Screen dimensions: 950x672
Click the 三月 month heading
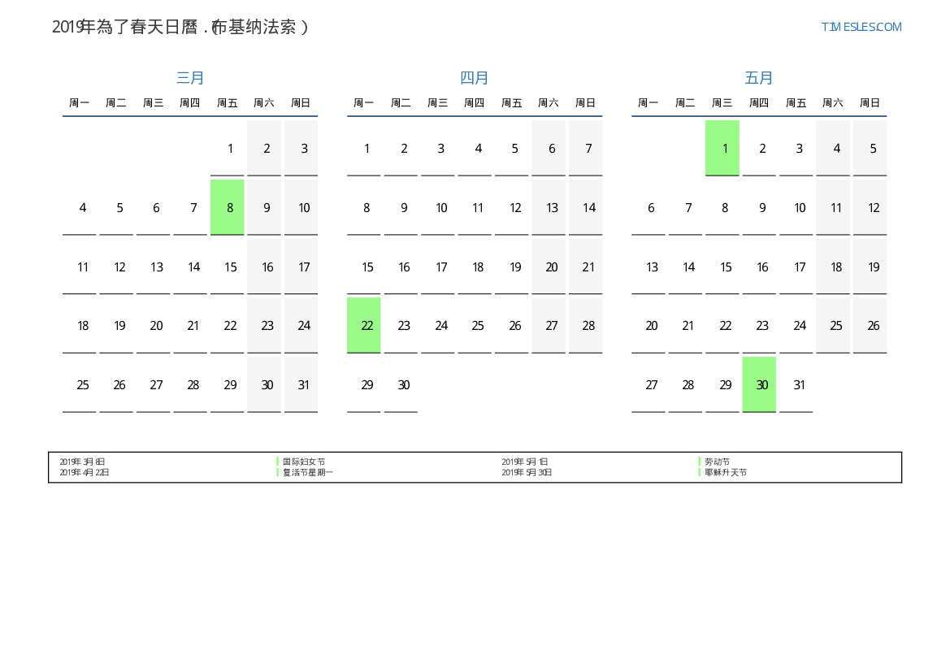pos(190,78)
